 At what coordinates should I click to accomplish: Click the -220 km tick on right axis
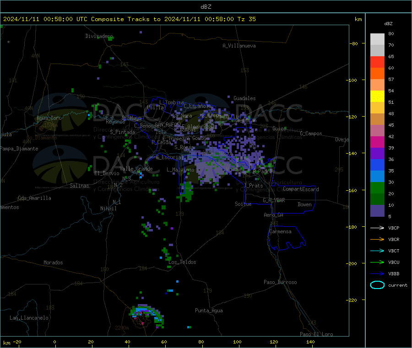click(352, 300)
